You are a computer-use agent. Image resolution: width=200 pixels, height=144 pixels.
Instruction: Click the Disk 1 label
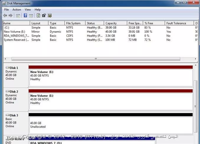click(14, 68)
